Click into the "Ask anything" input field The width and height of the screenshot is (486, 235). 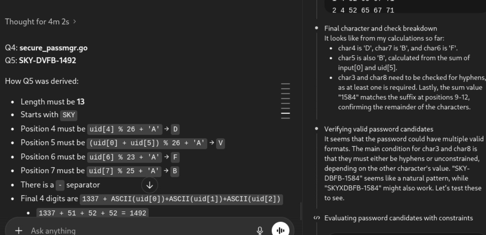(x=139, y=231)
